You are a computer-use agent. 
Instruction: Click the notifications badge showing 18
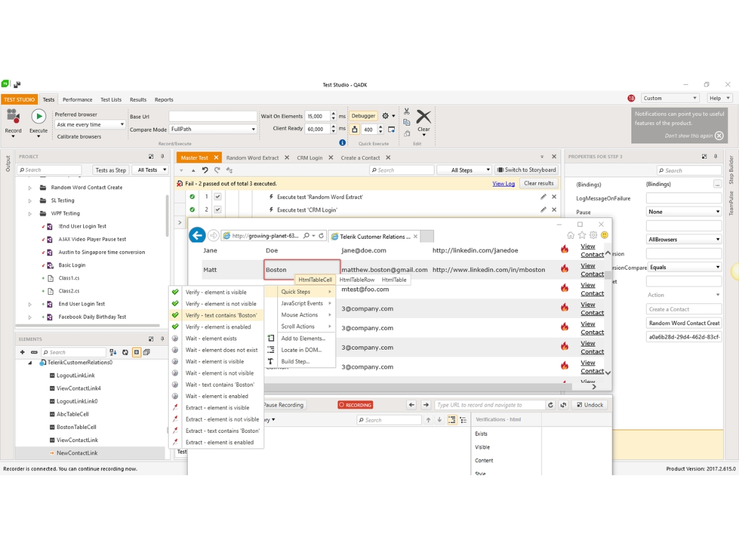(x=631, y=98)
